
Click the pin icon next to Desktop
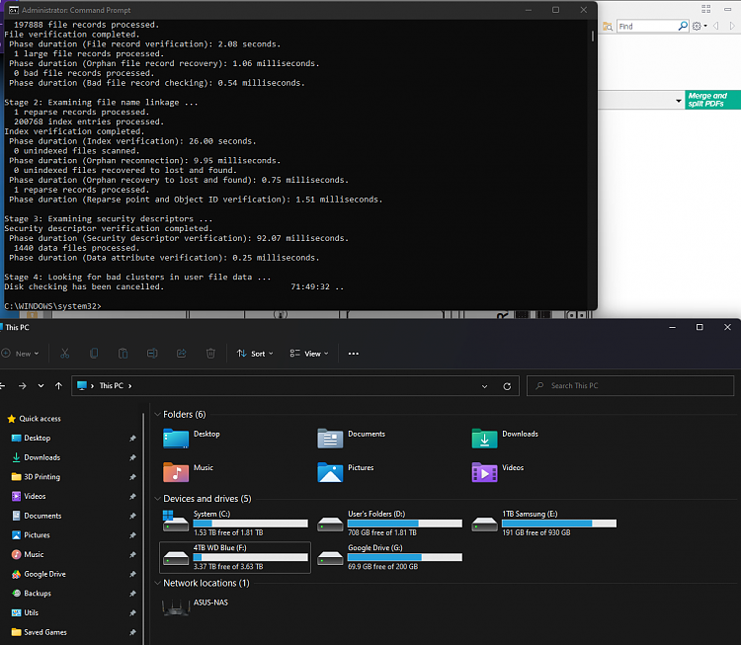(132, 439)
